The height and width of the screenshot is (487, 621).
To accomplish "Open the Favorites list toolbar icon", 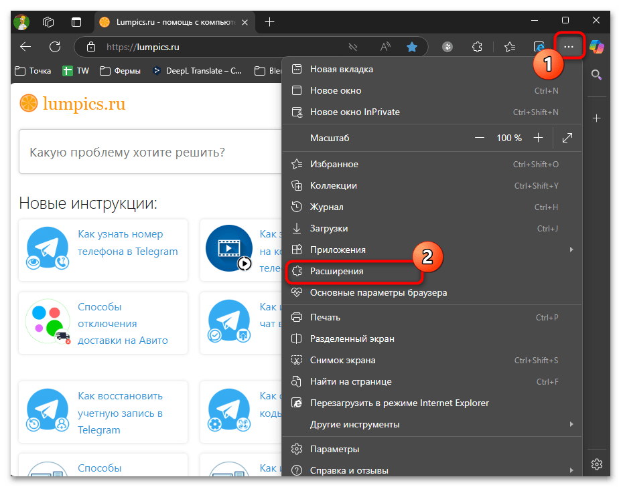I will coord(510,47).
